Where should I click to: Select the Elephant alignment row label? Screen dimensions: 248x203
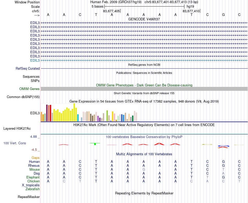point(33,177)
